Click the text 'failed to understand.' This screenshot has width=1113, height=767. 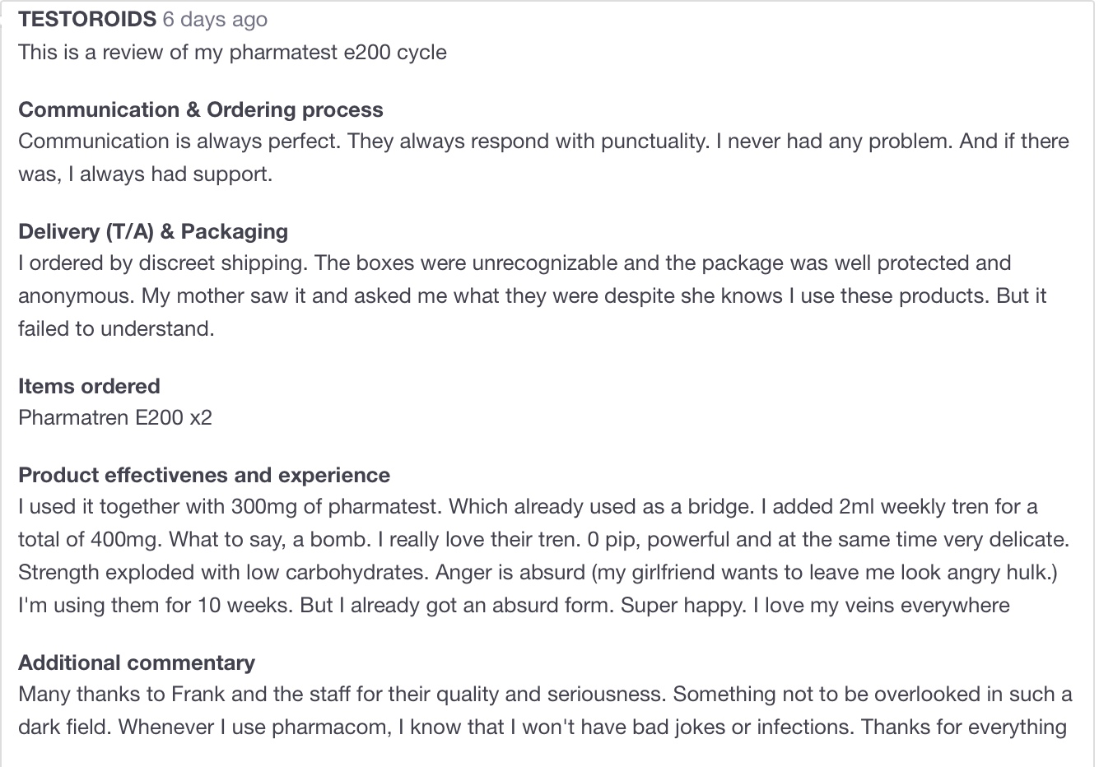pos(116,328)
